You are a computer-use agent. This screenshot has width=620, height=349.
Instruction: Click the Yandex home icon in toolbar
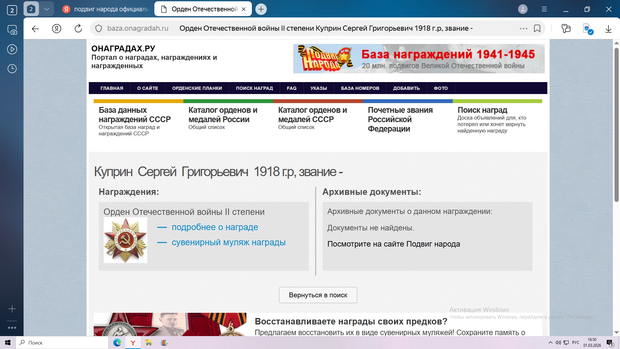point(57,29)
